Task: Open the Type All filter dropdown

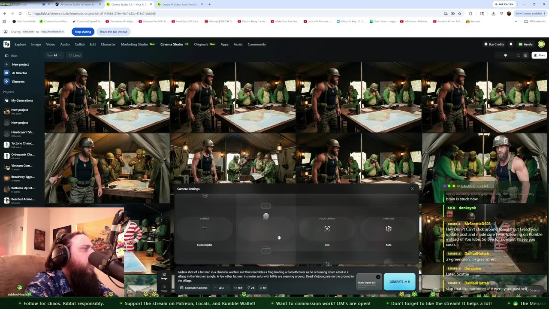Action: pyautogui.click(x=54, y=55)
